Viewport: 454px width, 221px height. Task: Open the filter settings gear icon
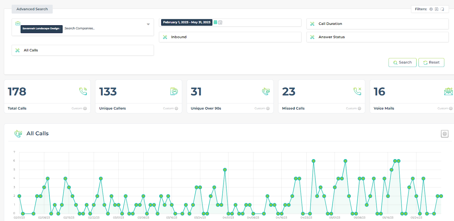tap(431, 9)
